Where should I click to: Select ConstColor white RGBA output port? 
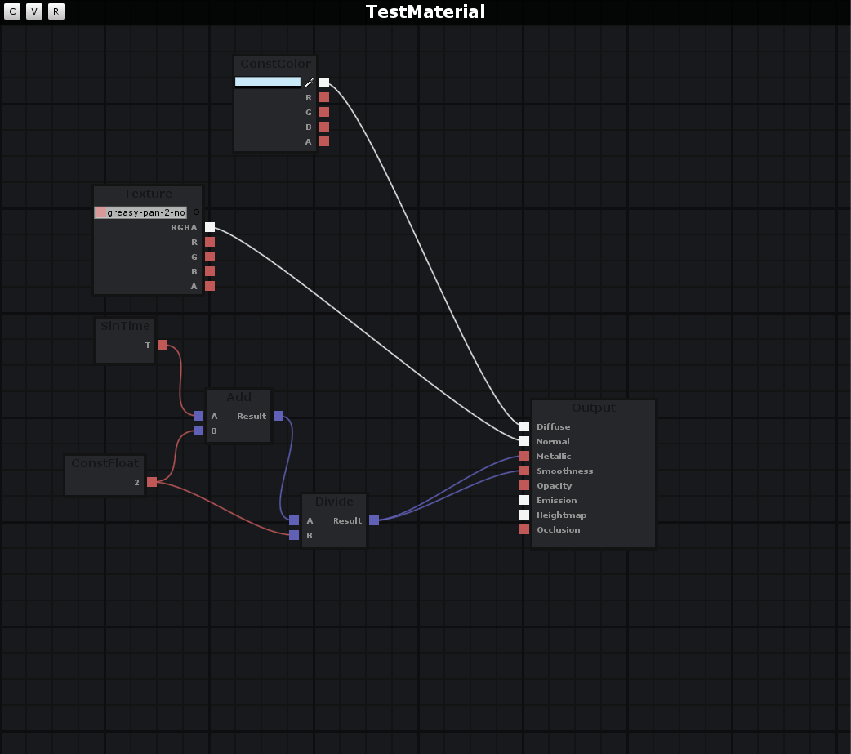tap(324, 83)
